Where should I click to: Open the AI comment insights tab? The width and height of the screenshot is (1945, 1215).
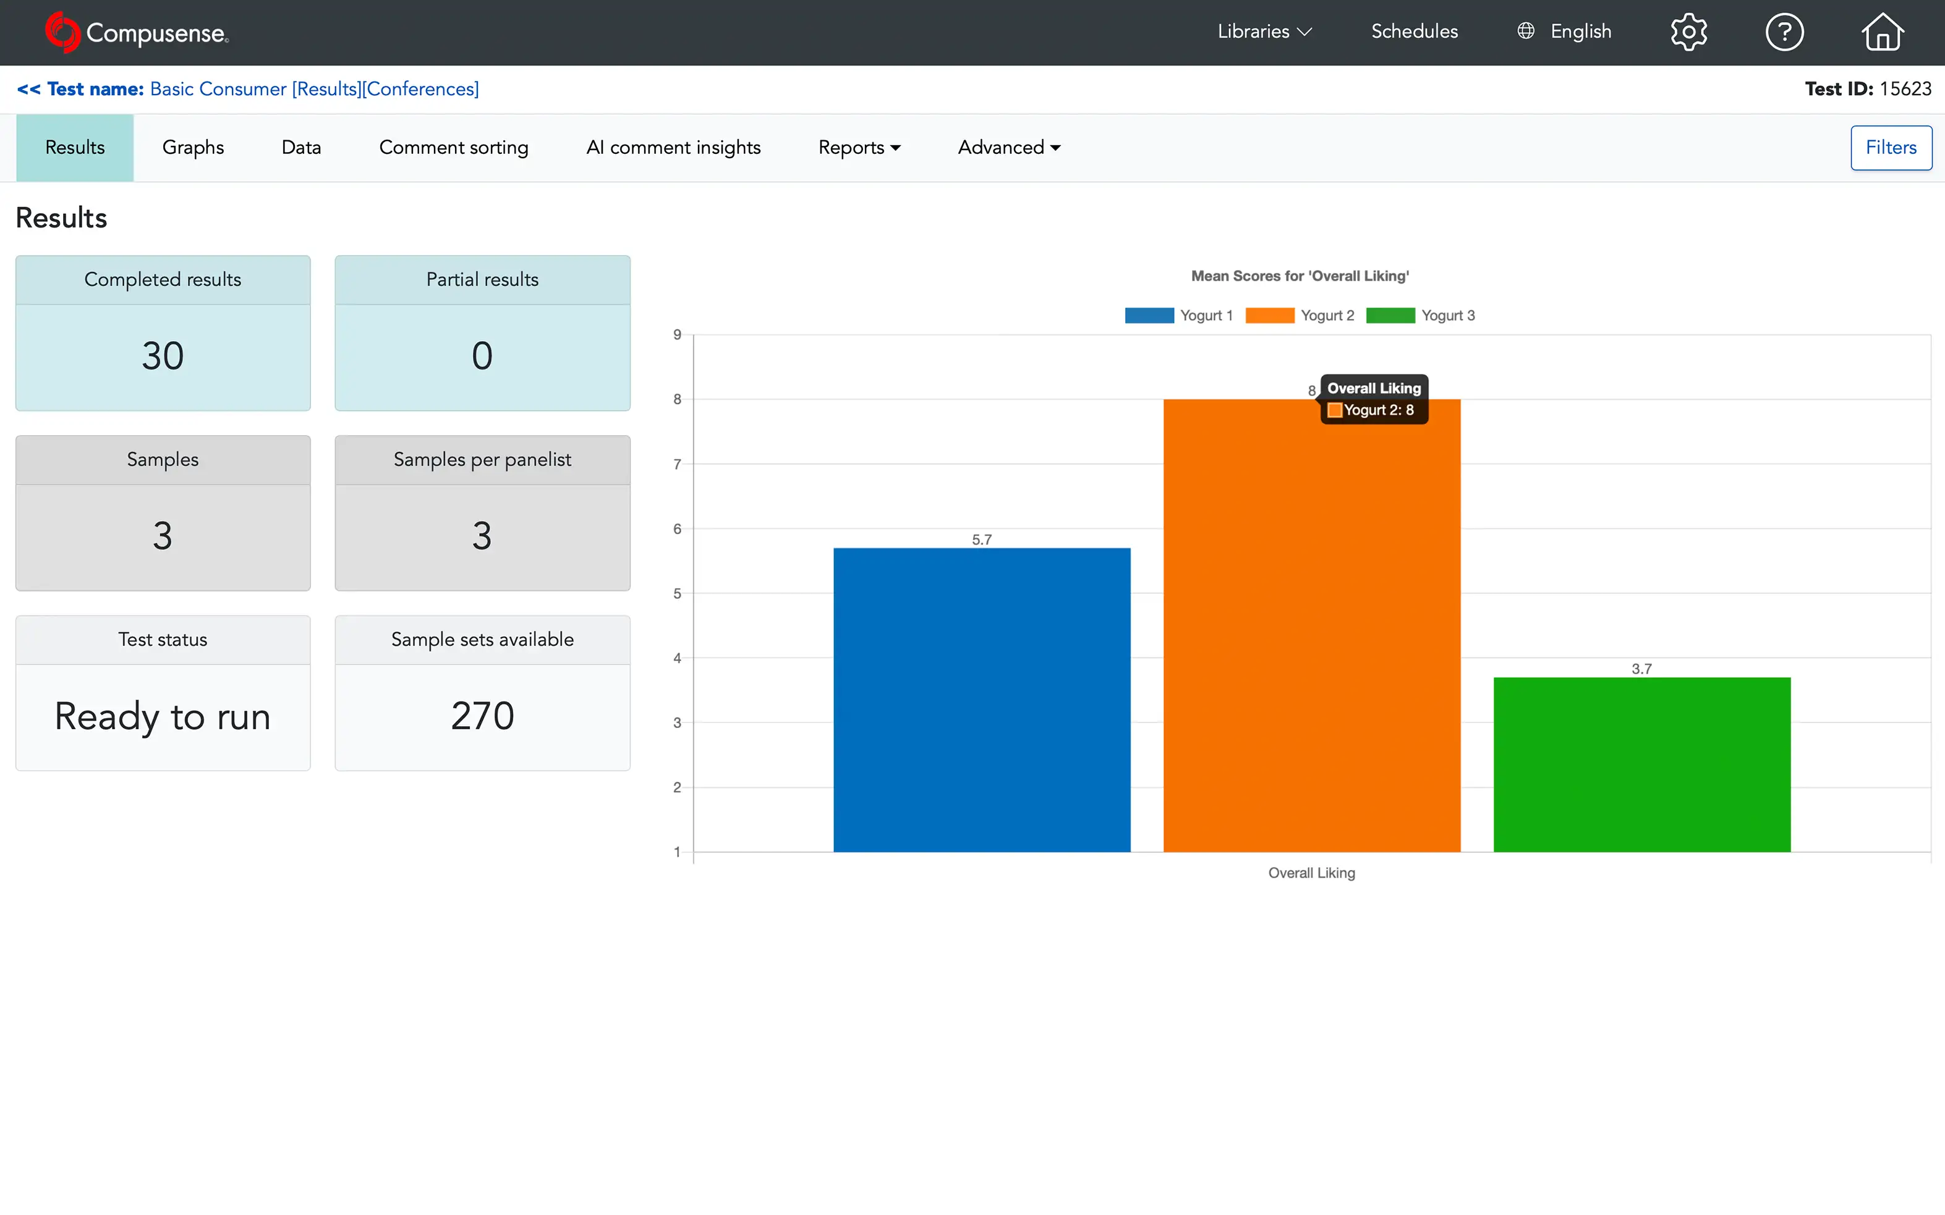[x=673, y=148]
